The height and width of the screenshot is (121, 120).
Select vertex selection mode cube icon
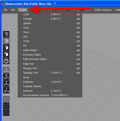(x=6, y=34)
